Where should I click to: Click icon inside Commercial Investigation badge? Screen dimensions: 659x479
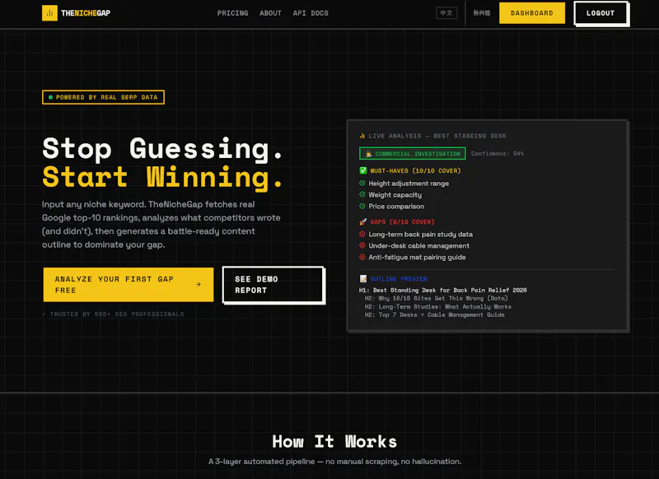tap(368, 154)
